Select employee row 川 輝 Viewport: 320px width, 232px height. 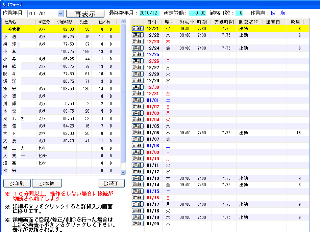click(61, 104)
